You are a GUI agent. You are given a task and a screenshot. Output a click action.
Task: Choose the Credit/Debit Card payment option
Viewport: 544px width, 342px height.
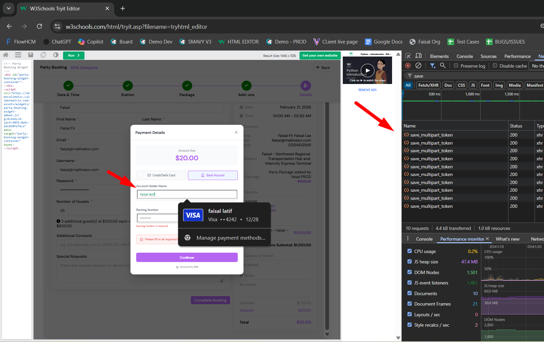(161, 175)
